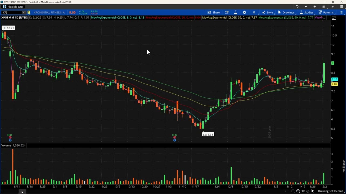Click the Hi: 10.71 price bubble
Screen dimensions: 346x194
click(8, 28)
